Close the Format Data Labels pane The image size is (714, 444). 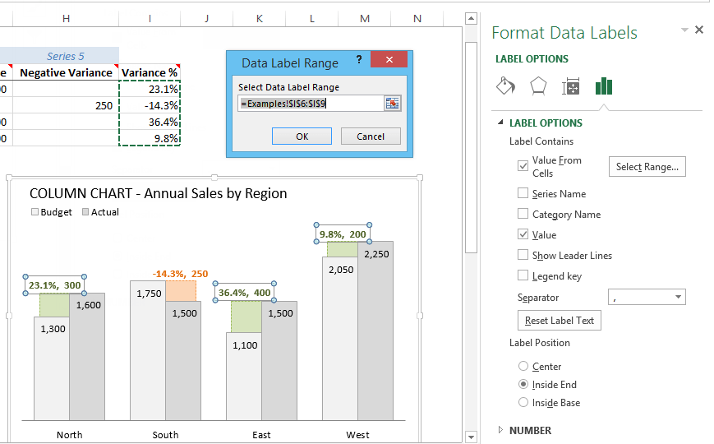699,30
